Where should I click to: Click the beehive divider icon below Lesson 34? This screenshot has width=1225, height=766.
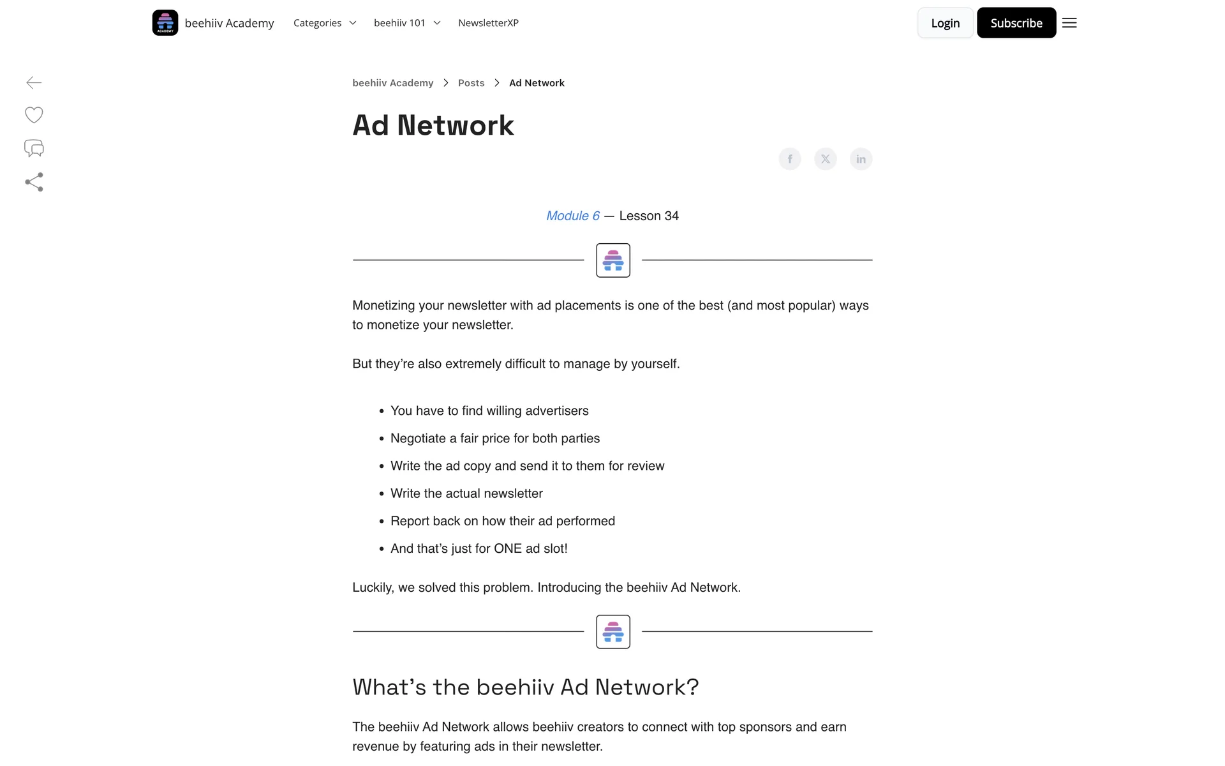613,260
